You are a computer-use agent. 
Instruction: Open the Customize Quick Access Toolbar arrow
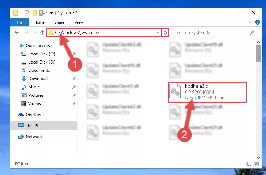click(51, 13)
